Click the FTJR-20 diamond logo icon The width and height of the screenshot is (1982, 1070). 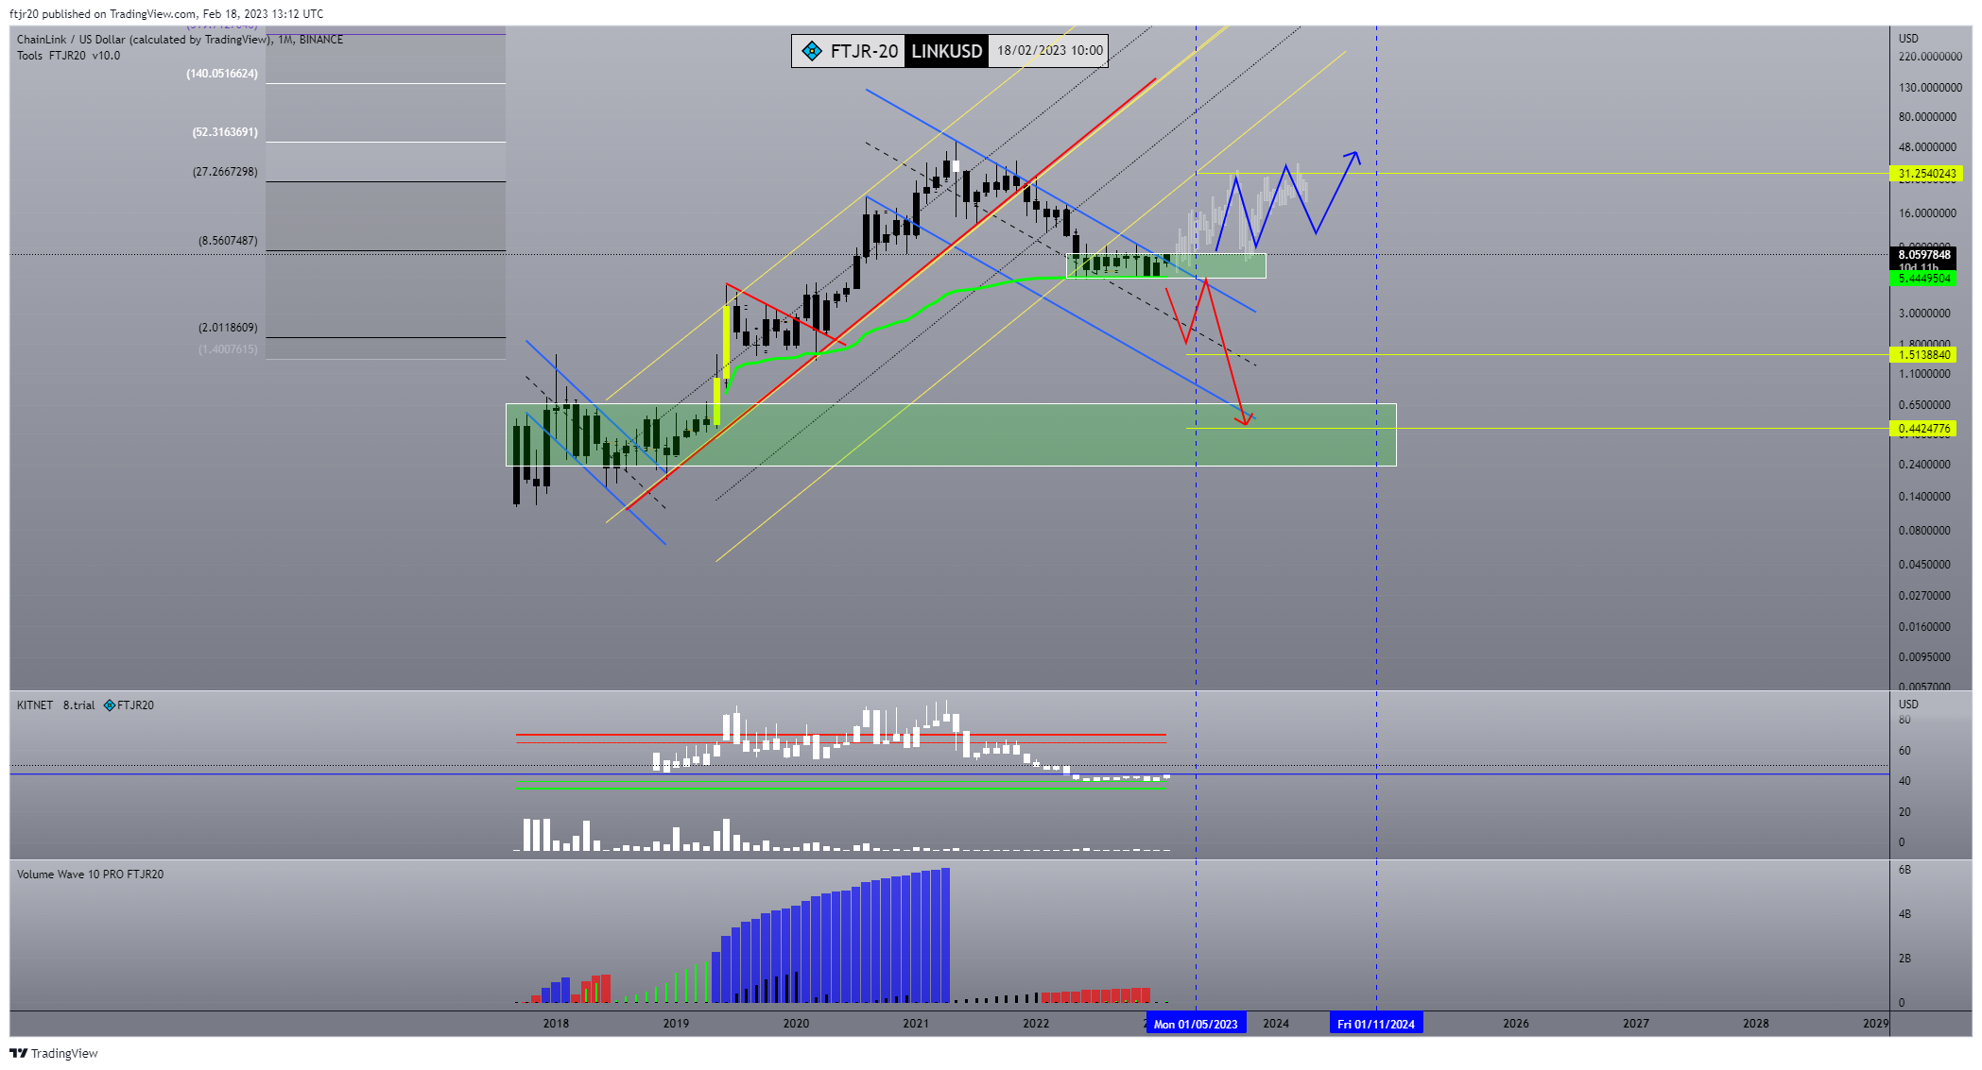[x=811, y=51]
